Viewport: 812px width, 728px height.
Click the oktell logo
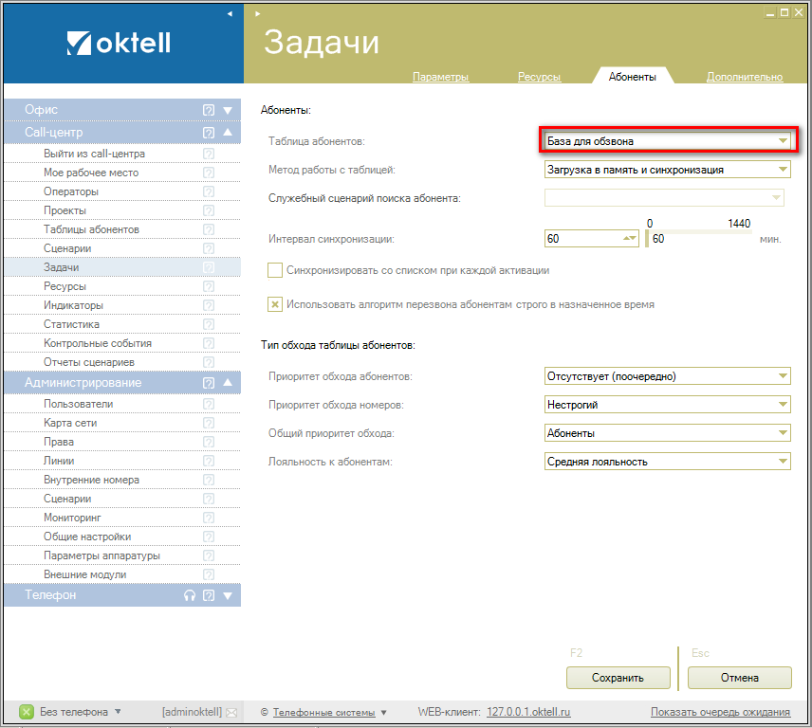pos(119,43)
